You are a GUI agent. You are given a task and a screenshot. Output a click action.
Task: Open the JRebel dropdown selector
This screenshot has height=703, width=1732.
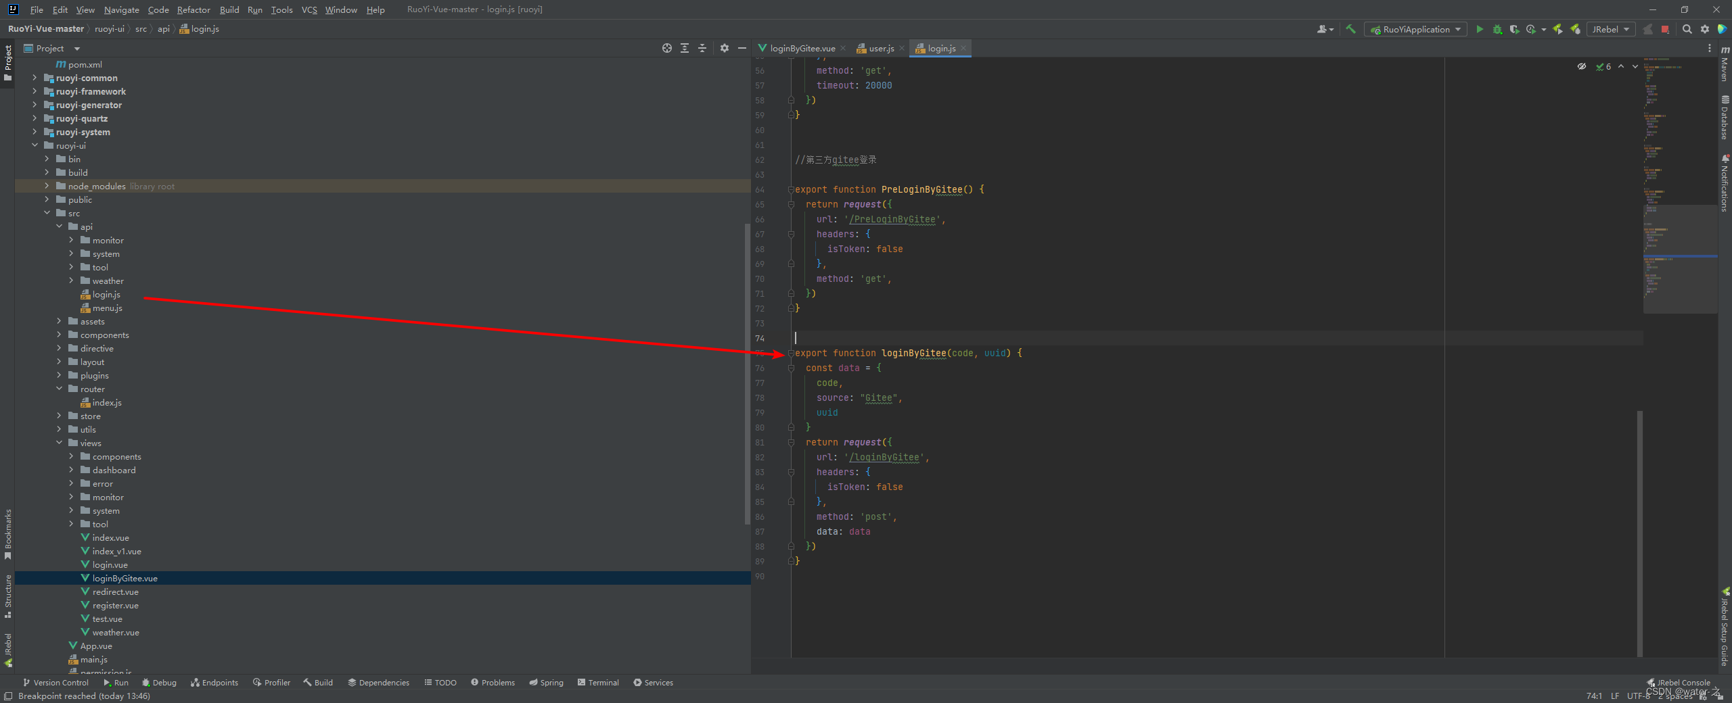[1611, 29]
